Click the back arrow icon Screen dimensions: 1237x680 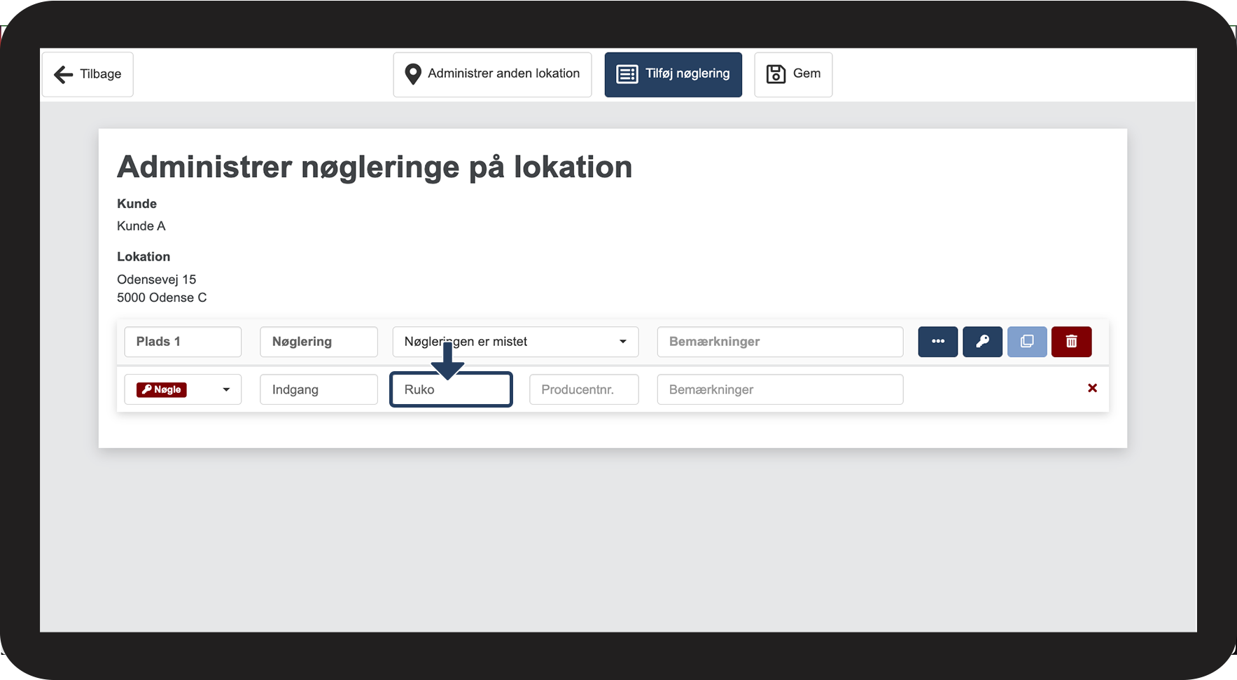tap(64, 74)
